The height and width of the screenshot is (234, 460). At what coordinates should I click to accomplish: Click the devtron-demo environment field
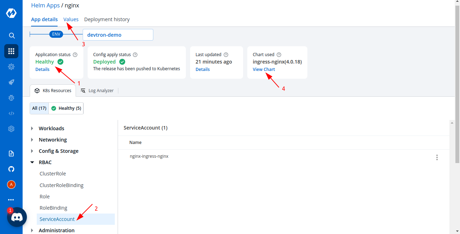pos(118,35)
